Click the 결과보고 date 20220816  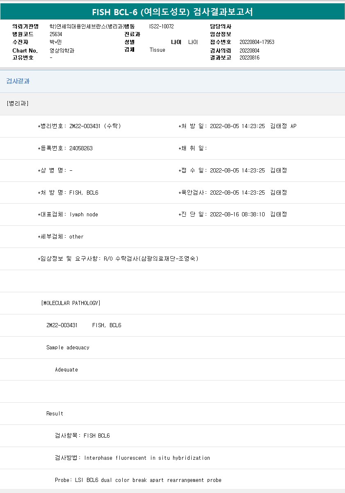[249, 58]
